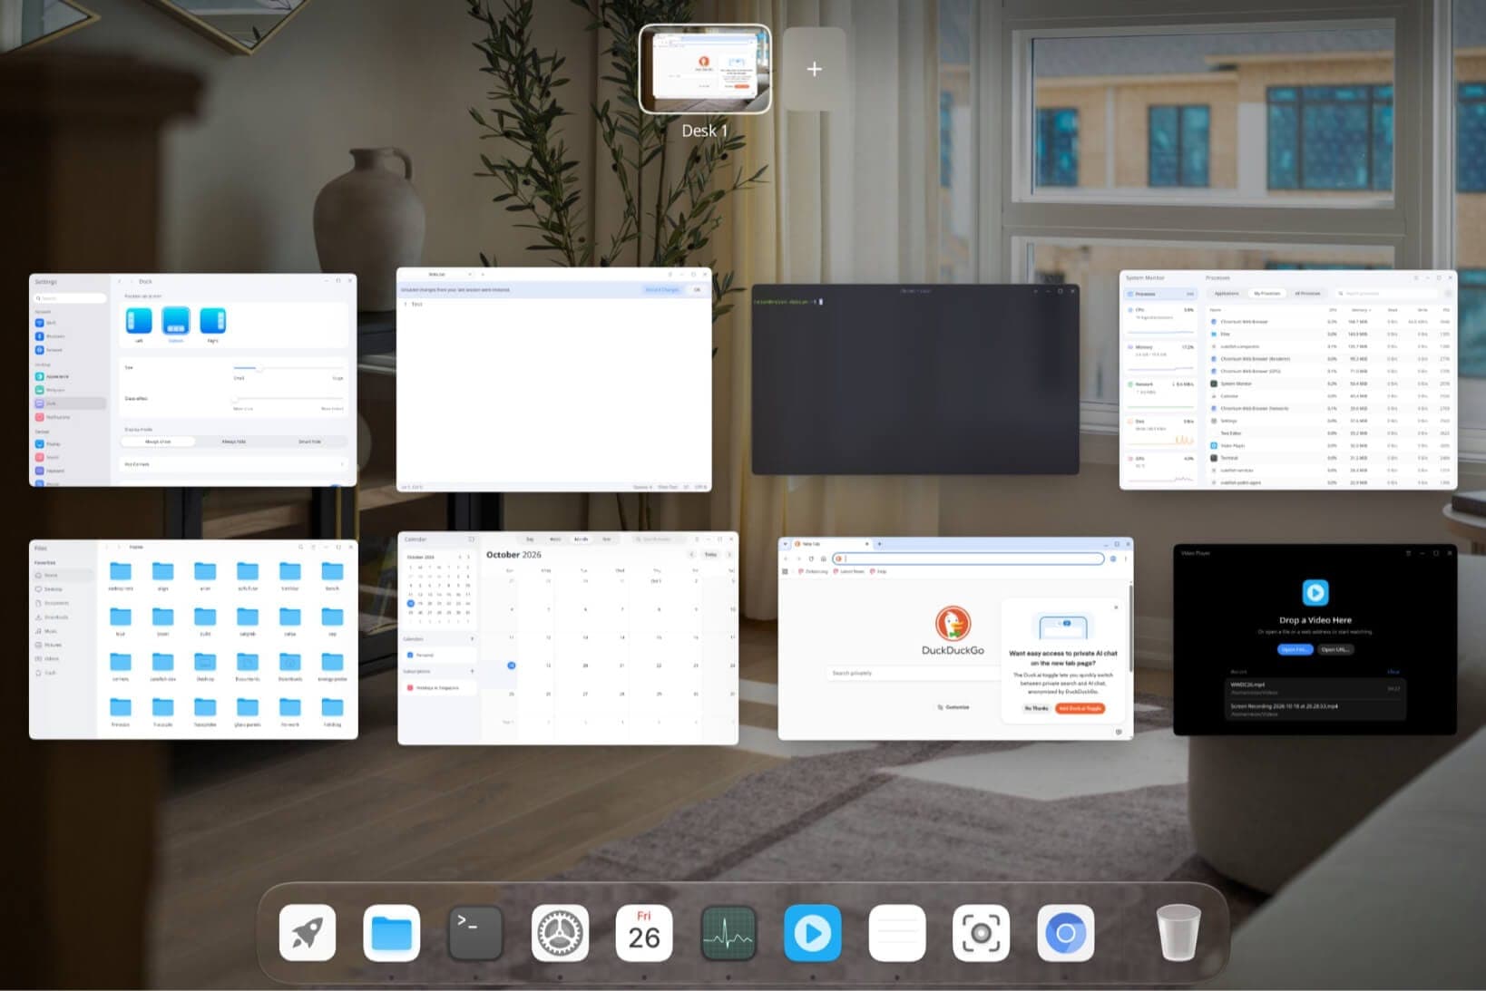This screenshot has width=1486, height=991.
Task: Click No Thanks in DuckDuckGo popup
Action: click(x=1037, y=708)
